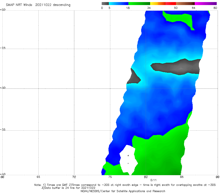Click the magenta 64-80 knot color bar segment
The image size is (220, 193).
[206, 4]
